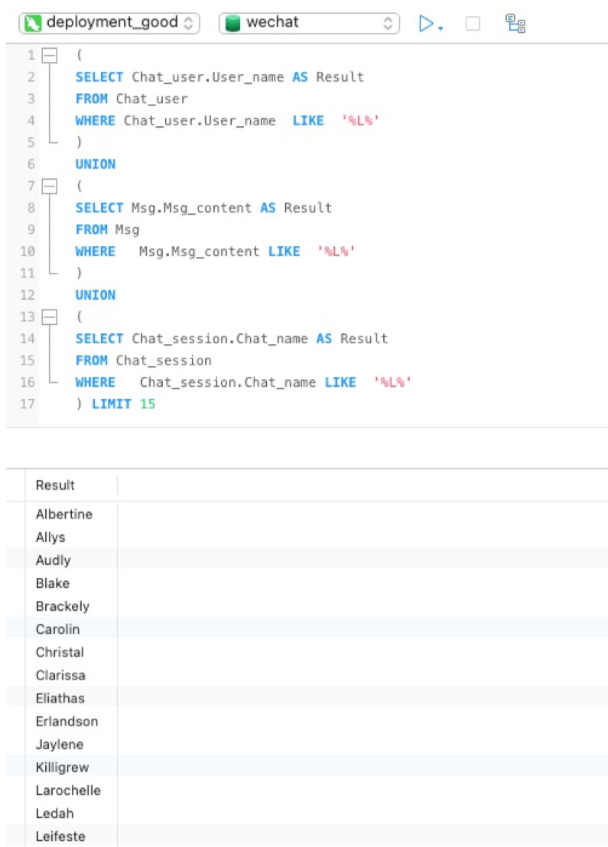Screen dimensions: 608x847
Task: Click the Stop query square icon
Action: [473, 24]
